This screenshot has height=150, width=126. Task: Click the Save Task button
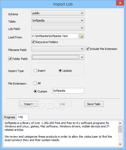[94, 104]
